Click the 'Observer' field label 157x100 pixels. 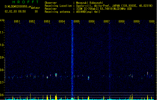point(51,3)
